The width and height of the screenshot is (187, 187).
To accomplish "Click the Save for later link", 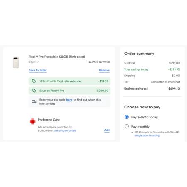I will click(37, 70).
